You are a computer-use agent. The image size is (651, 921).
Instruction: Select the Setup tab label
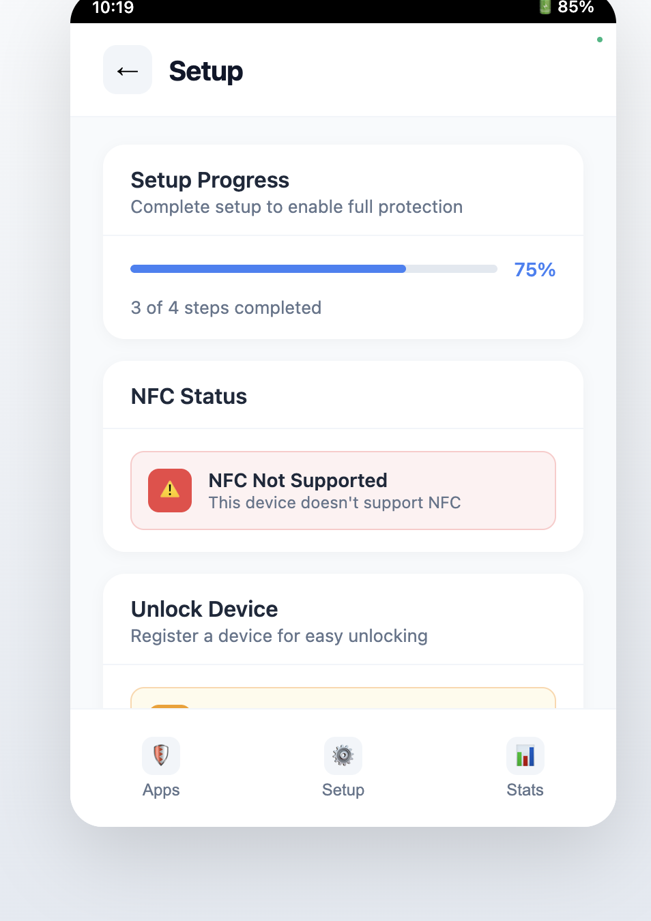click(343, 790)
